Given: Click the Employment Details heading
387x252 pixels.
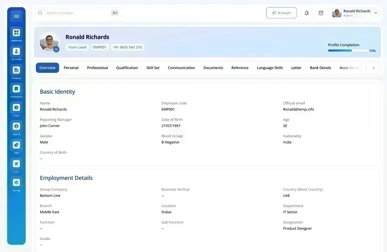Looking at the screenshot, I should [x=66, y=178].
